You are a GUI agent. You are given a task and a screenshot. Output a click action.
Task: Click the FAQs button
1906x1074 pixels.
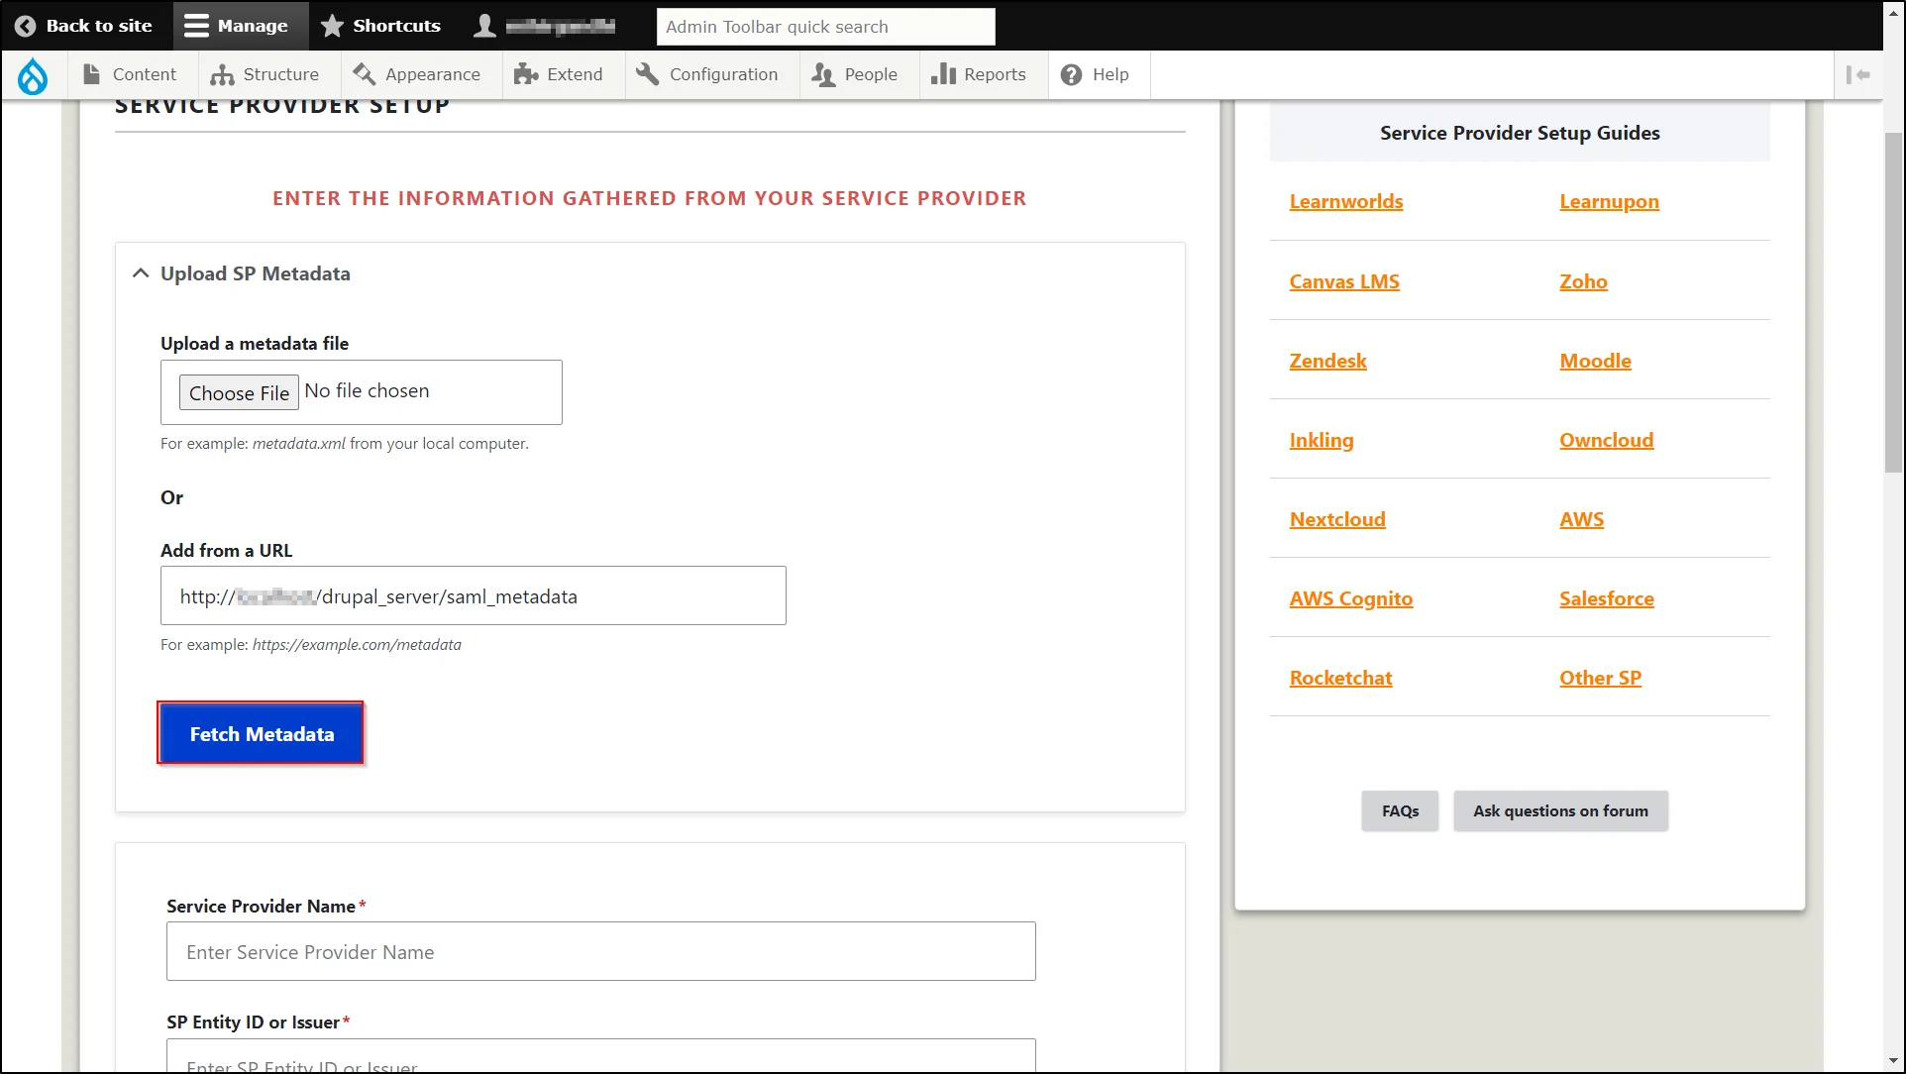point(1400,810)
